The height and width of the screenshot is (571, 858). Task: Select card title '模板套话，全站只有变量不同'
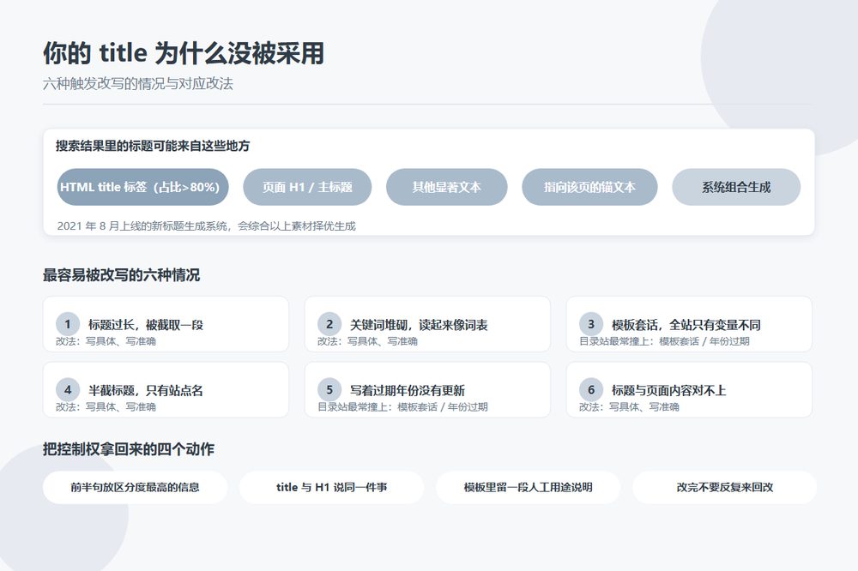coord(686,325)
